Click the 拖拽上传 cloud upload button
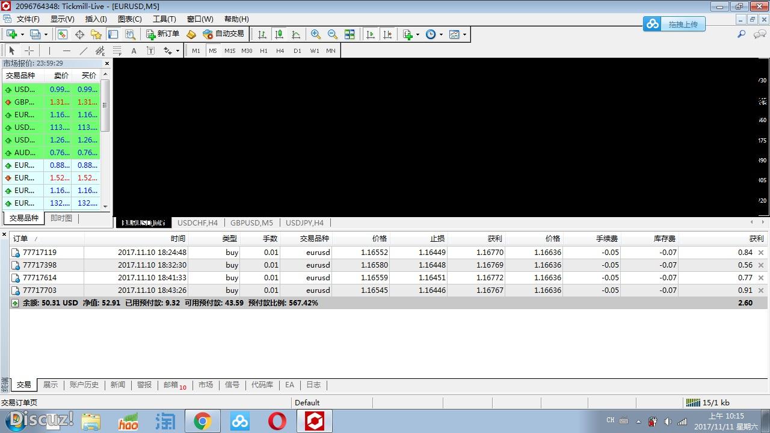 point(674,24)
